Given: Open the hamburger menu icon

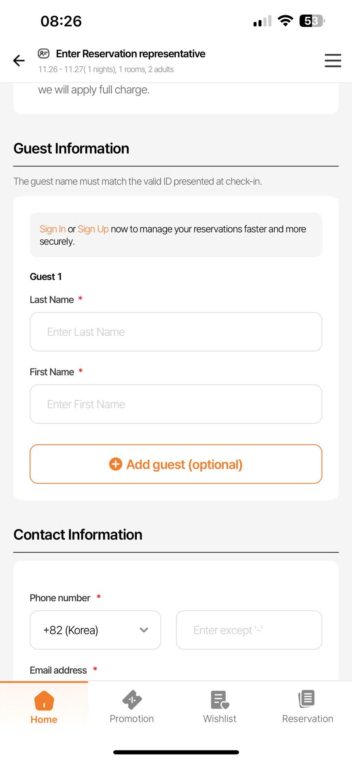Looking at the screenshot, I should tap(333, 61).
